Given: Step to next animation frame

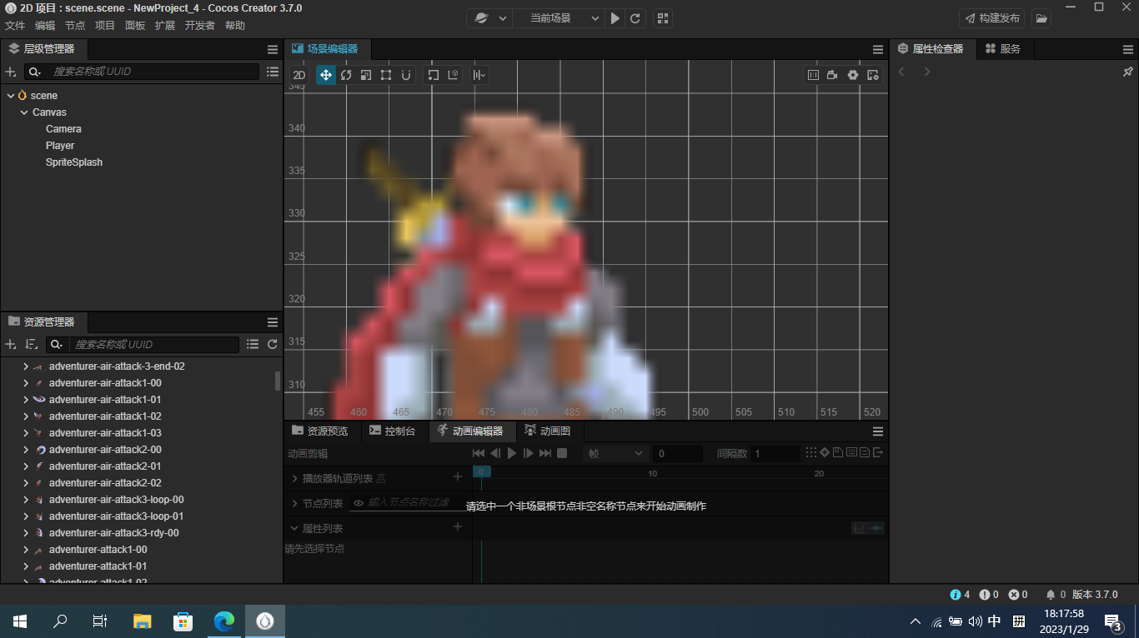Looking at the screenshot, I should [x=528, y=453].
